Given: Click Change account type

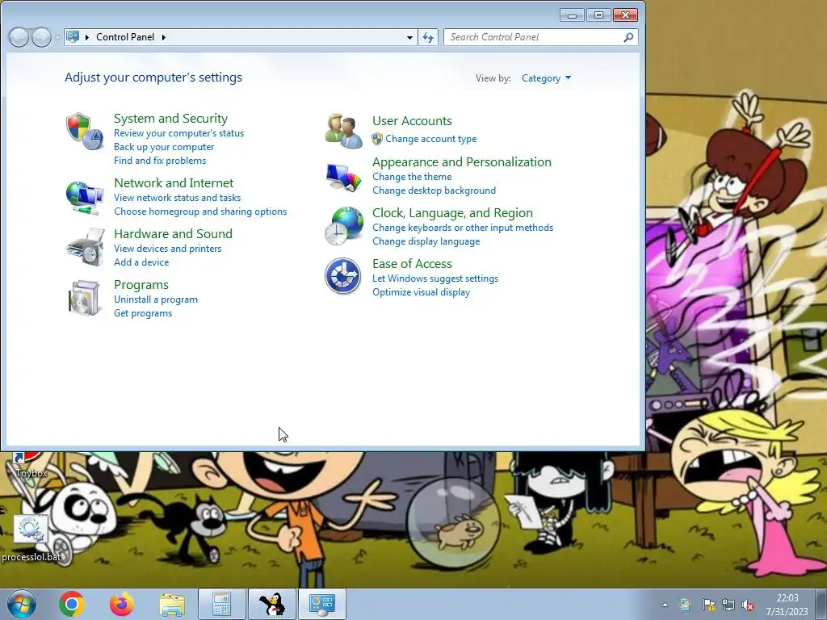Looking at the screenshot, I should pyautogui.click(x=431, y=139).
